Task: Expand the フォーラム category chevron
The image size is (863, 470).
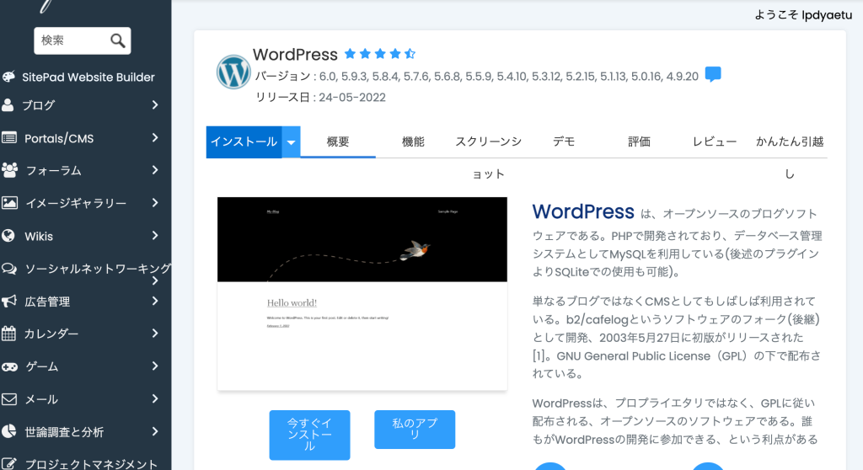Action: click(155, 170)
